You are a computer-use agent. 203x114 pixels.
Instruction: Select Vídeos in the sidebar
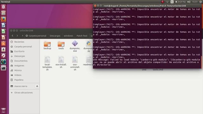tap(24, 75)
